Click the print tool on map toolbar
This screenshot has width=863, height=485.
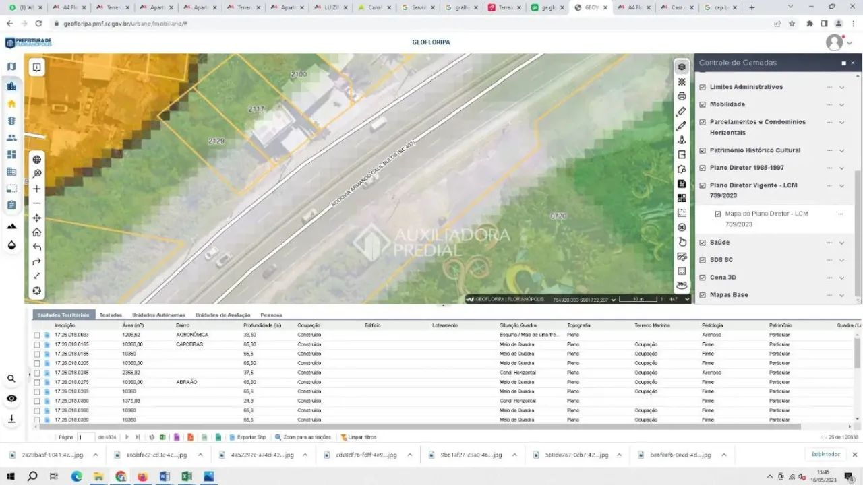pyautogui.click(x=682, y=96)
